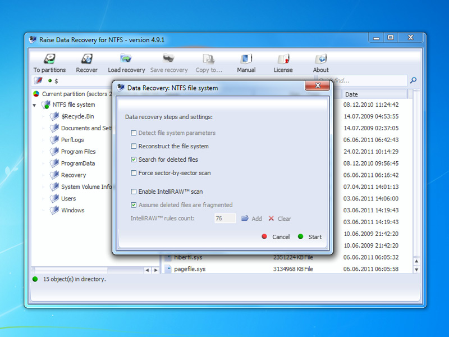Expand the Documents and Settings node
449x337 pixels.
click(43, 129)
